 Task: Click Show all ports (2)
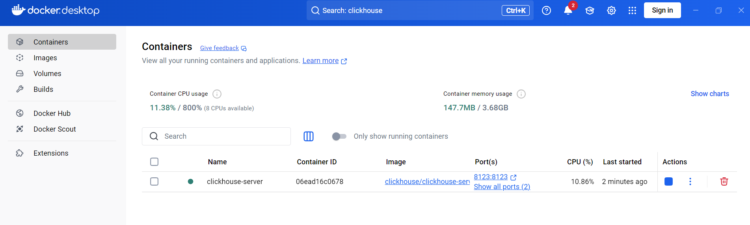502,187
